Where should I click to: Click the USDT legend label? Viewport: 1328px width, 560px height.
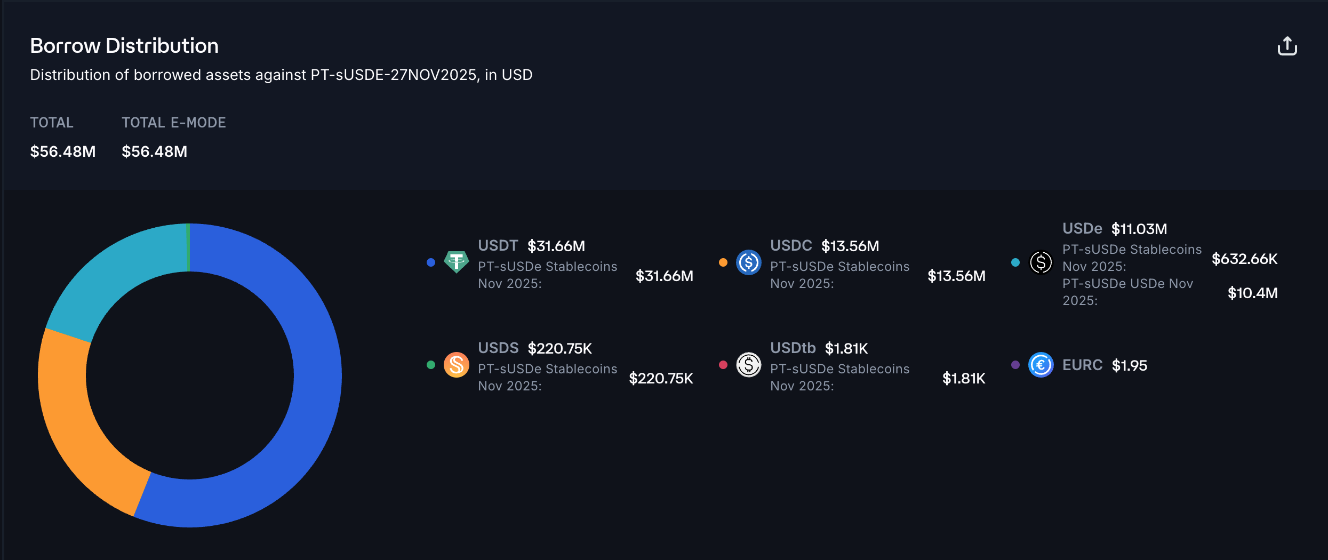498,246
